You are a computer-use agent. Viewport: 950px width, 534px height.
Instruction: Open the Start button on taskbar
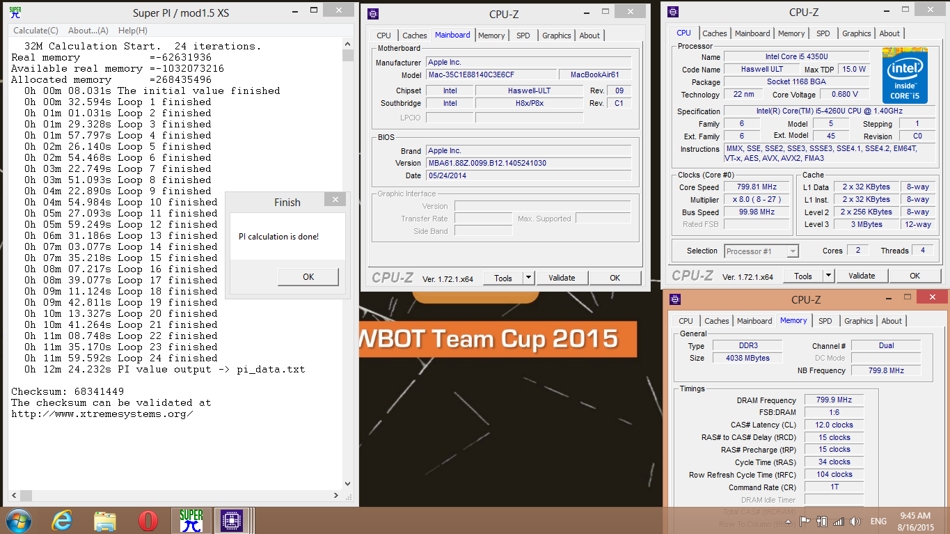18,520
